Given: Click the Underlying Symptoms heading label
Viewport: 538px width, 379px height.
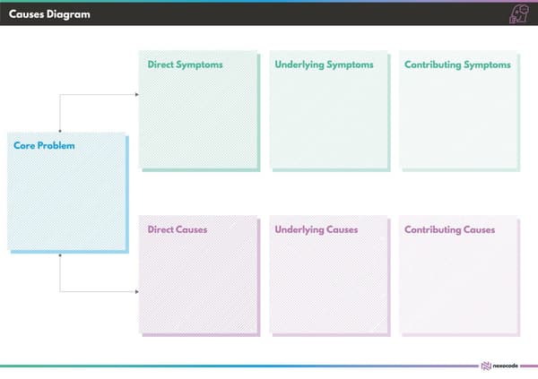Looking at the screenshot, I should (324, 65).
